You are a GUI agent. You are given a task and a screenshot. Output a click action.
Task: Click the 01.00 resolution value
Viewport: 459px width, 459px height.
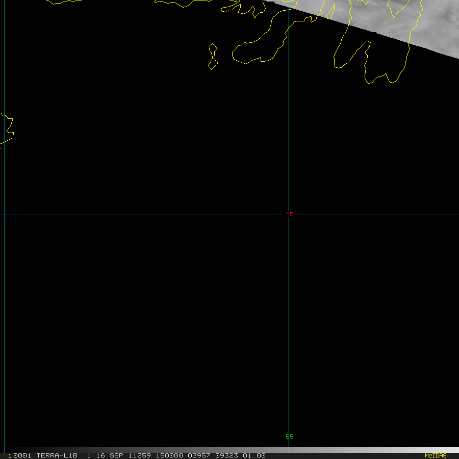pos(254,455)
